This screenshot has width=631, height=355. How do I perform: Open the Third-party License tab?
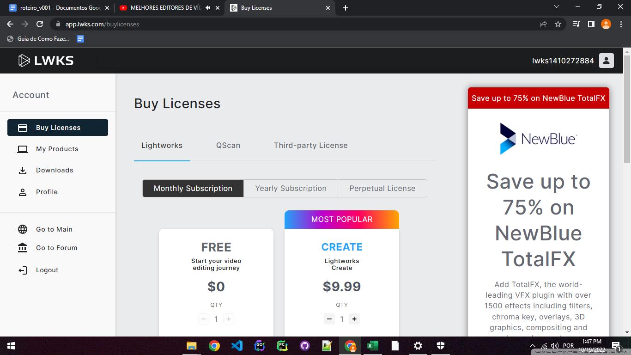310,145
